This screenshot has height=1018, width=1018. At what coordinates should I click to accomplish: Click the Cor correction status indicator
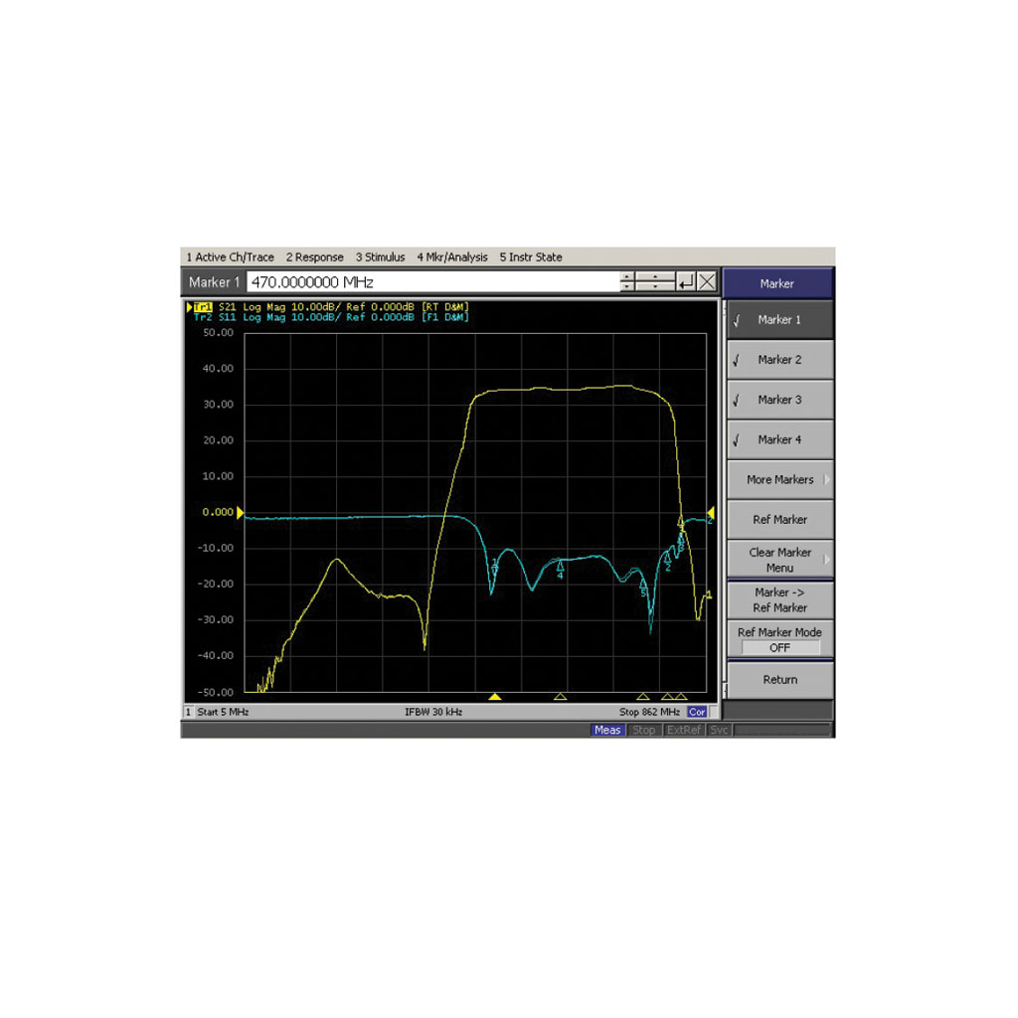tap(697, 712)
